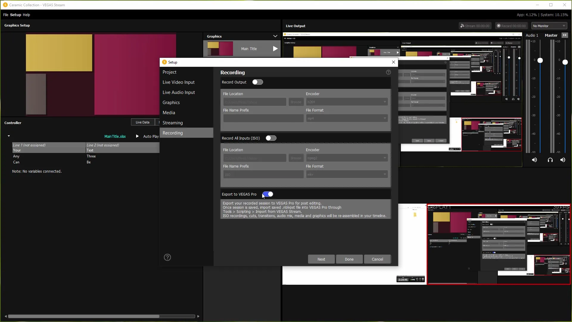
Task: Select Live Audio Input section
Action: pyautogui.click(x=186, y=92)
